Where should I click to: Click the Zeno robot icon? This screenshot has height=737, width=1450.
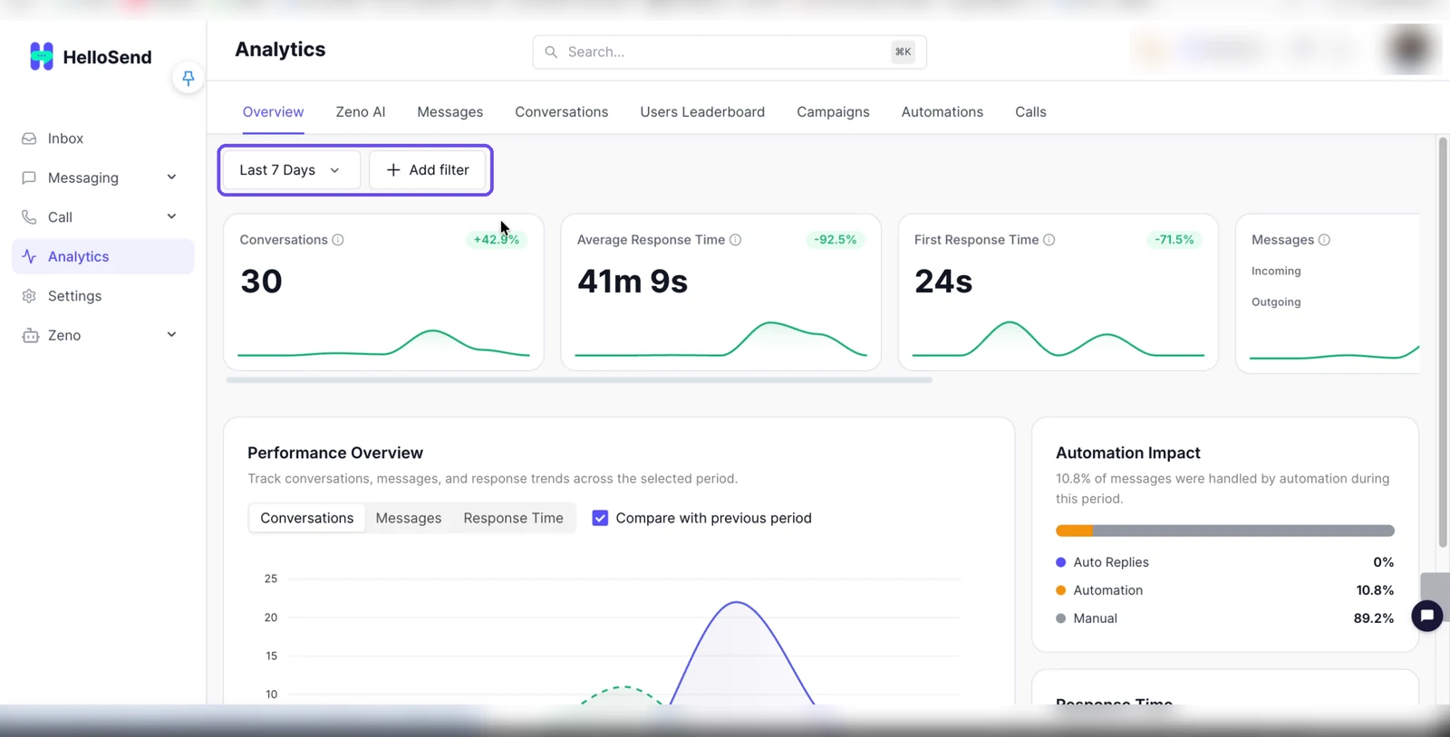[30, 335]
